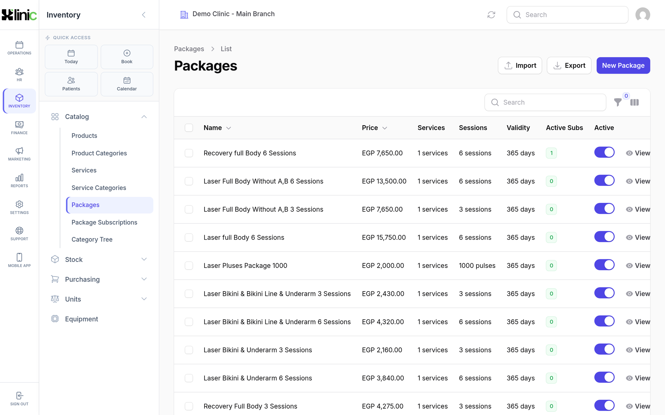Click the Import button

[x=520, y=65]
